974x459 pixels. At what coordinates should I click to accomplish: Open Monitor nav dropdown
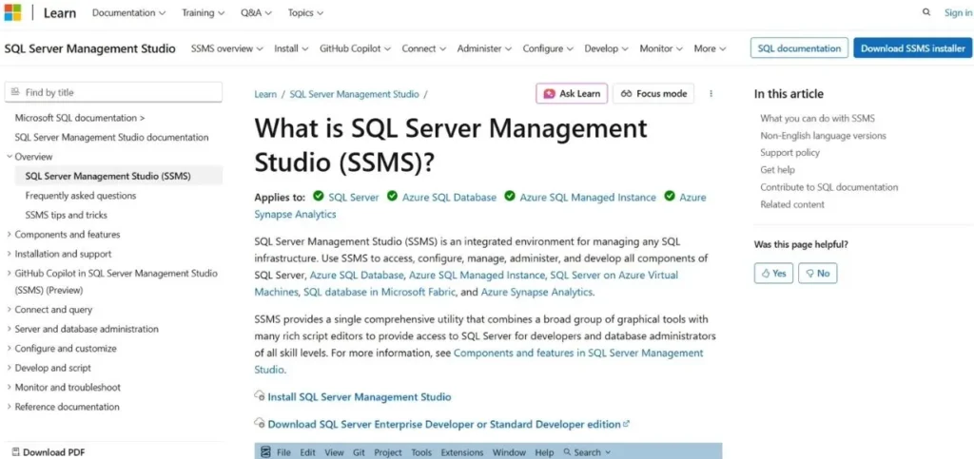coord(661,48)
